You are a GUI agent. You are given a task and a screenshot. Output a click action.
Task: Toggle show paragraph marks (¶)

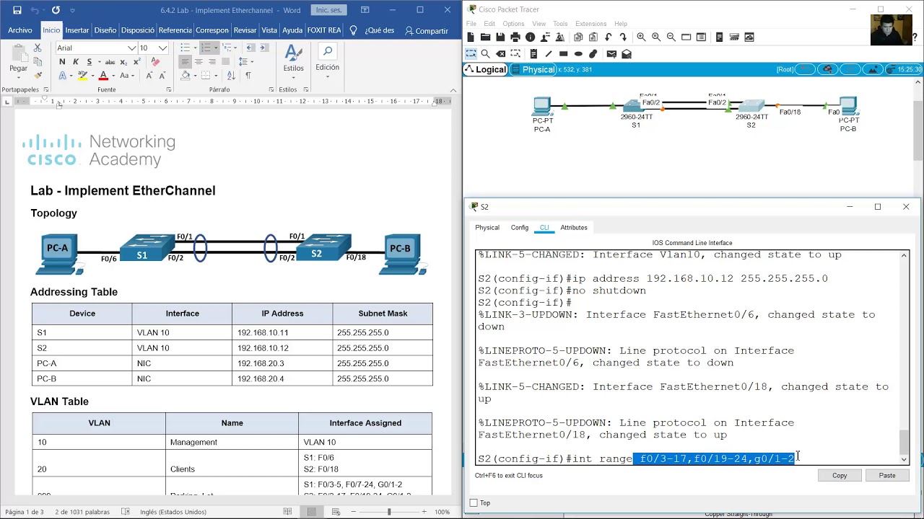248,75
